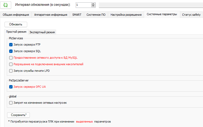Check Запрет на изменение сетевых настроек
This screenshot has width=203, height=127.
tap(11, 103)
